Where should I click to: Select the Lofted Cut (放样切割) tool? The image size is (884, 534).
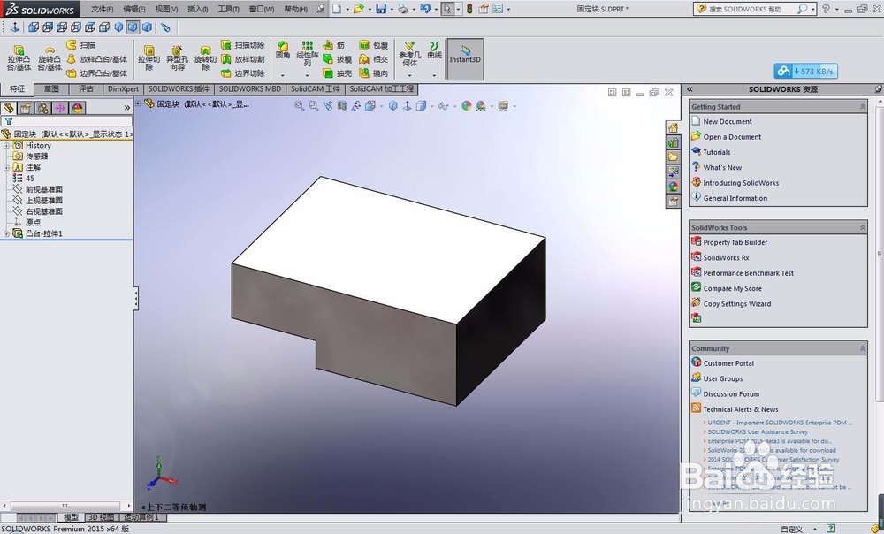243,59
